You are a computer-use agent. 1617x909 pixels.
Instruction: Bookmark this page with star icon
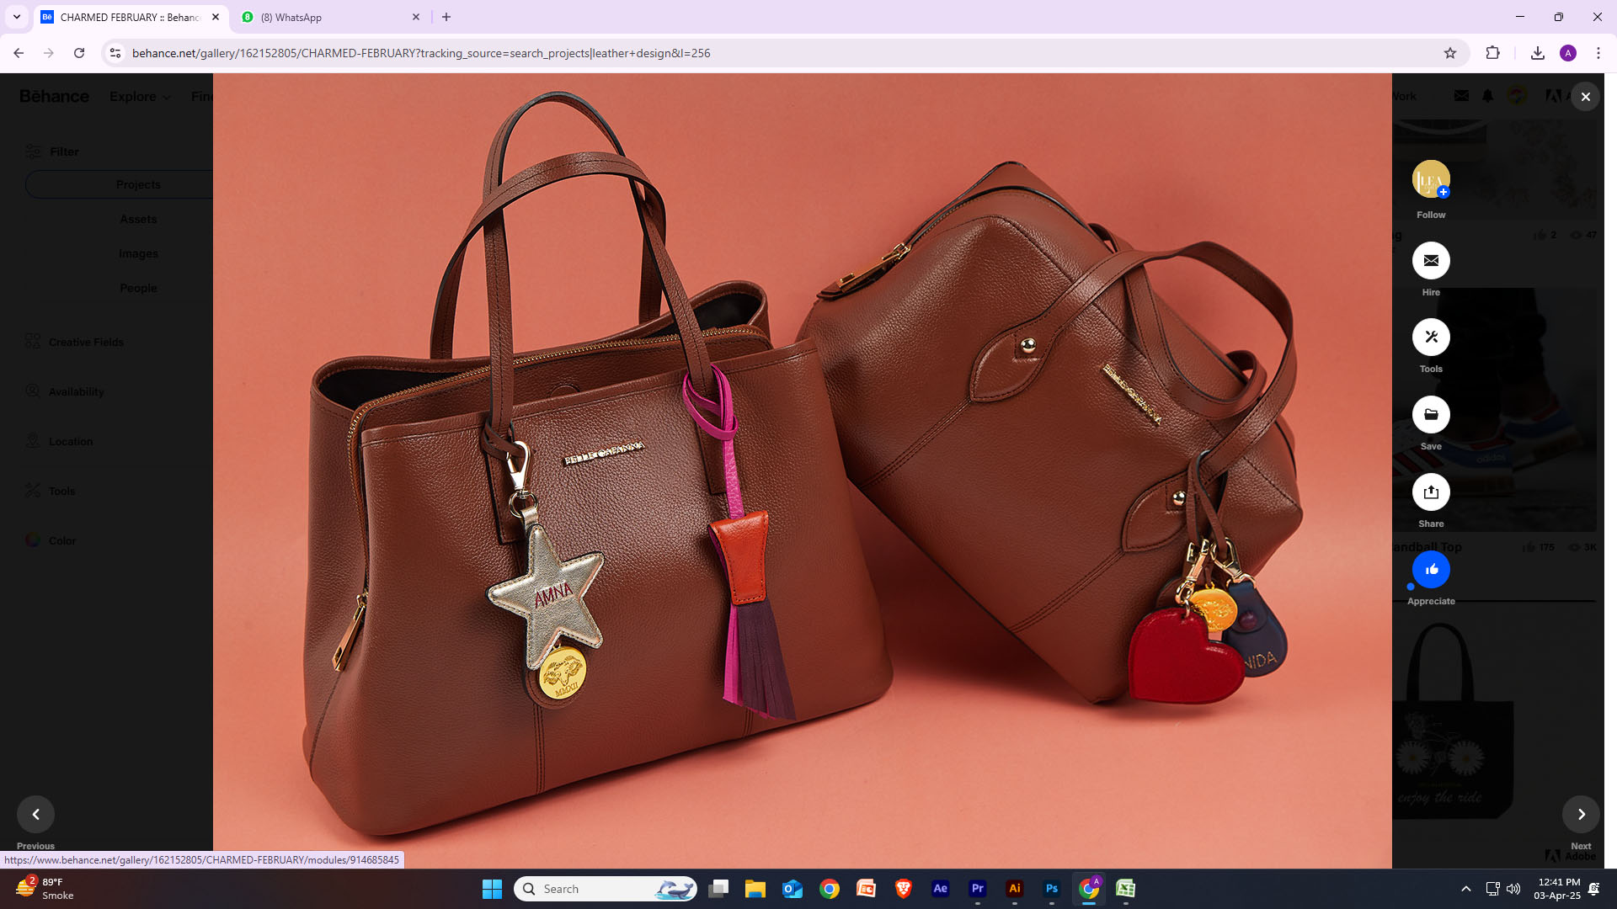click(x=1450, y=53)
